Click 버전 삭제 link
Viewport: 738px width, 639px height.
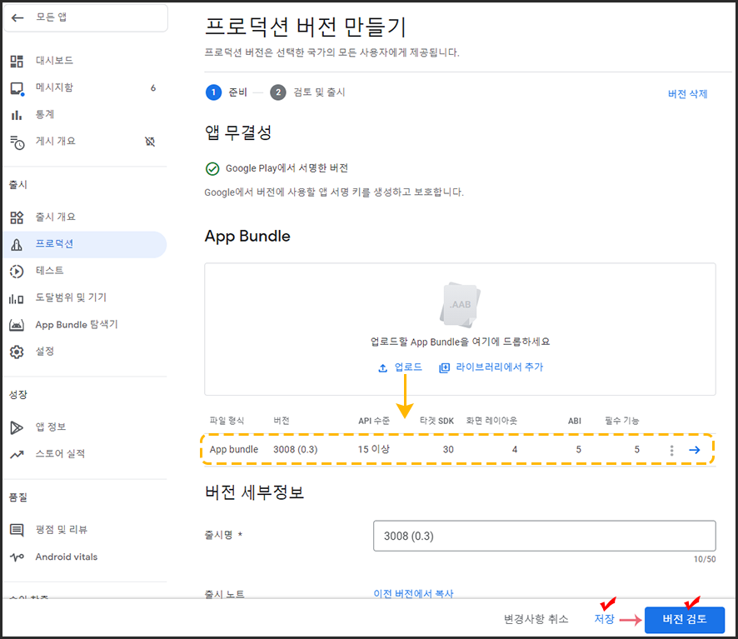click(x=687, y=94)
